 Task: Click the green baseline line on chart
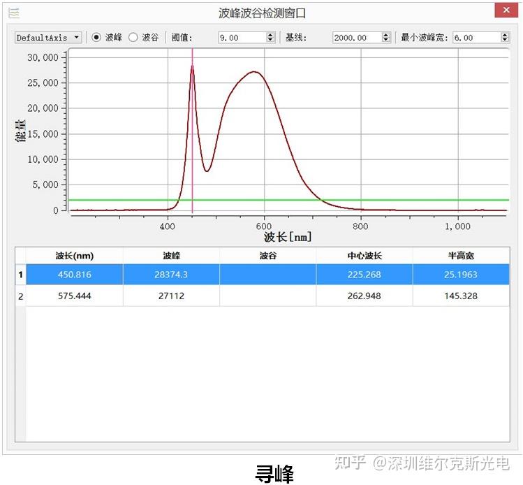tap(288, 200)
